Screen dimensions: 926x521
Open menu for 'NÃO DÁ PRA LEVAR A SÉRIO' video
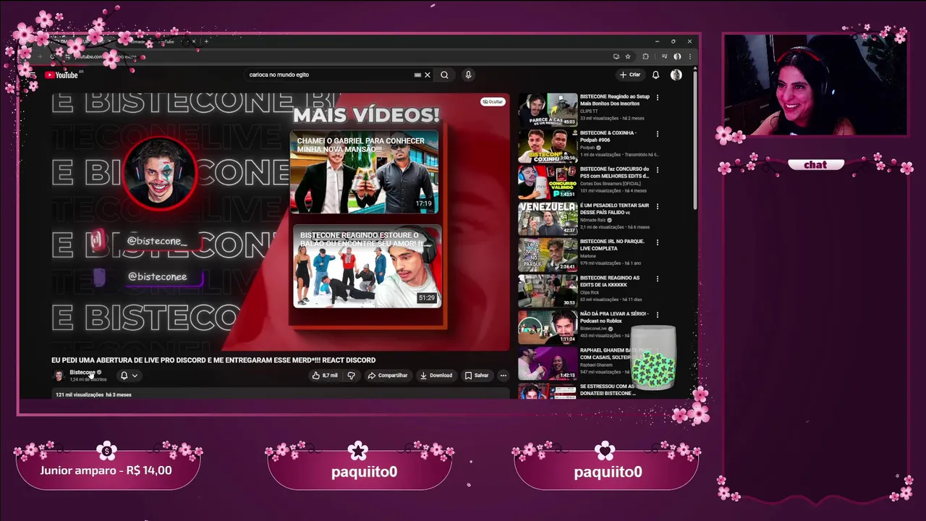point(657,314)
